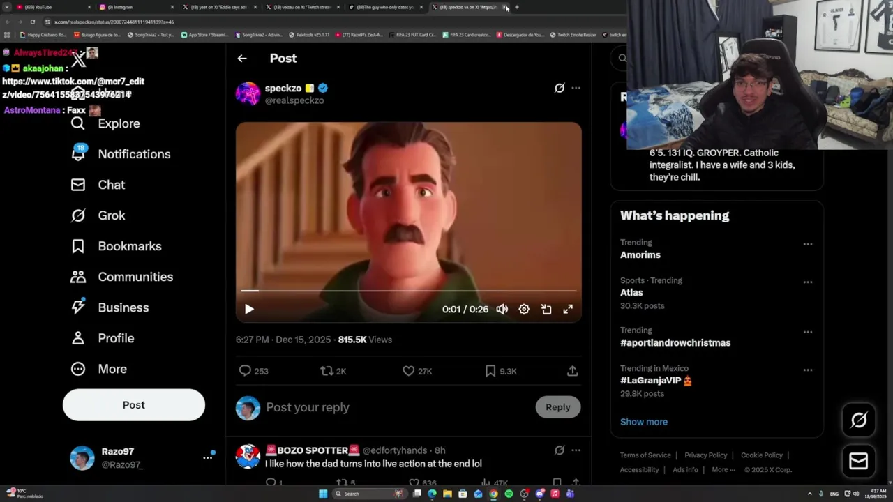This screenshot has height=502, width=893.
Task: Click the Grok icon on speckzo's post
Action: coord(560,88)
